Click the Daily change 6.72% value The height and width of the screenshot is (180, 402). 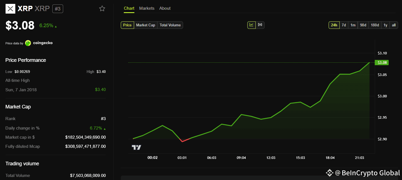[96, 128]
